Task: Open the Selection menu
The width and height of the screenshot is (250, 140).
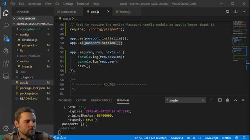Action: click(x=34, y=3)
